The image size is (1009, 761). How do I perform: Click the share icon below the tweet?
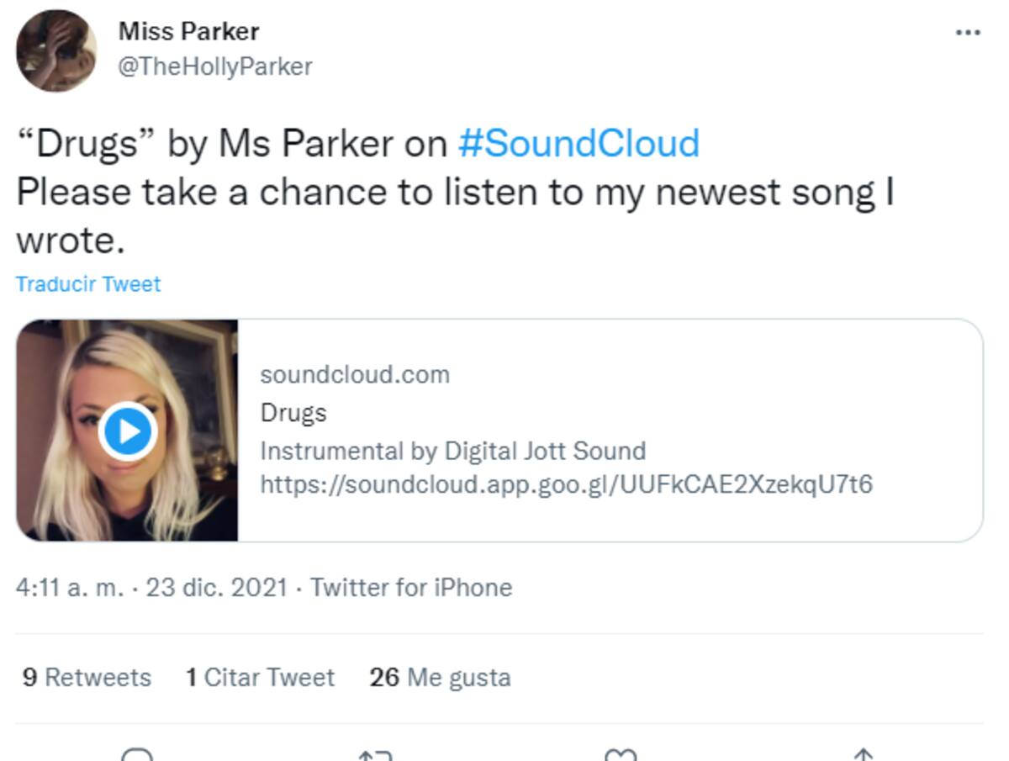click(863, 754)
